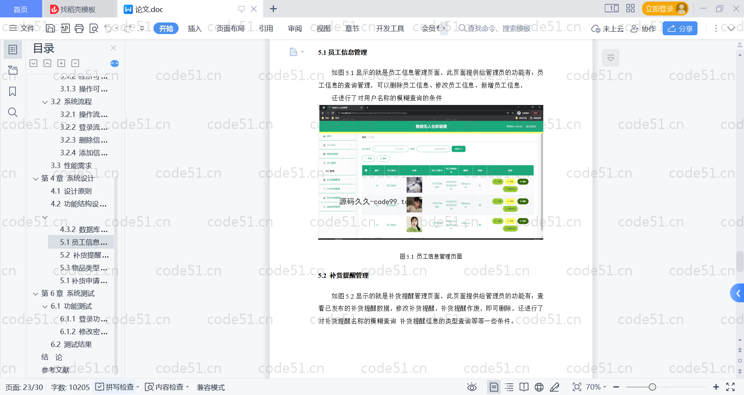Select the 页面布局 ribbon tab
This screenshot has height=395, width=744.
click(230, 28)
